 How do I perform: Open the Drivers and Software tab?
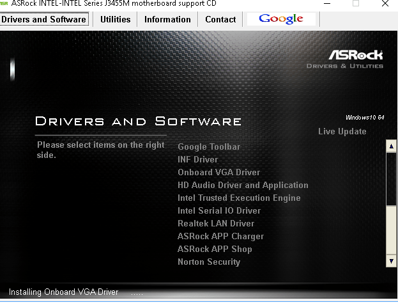[44, 19]
